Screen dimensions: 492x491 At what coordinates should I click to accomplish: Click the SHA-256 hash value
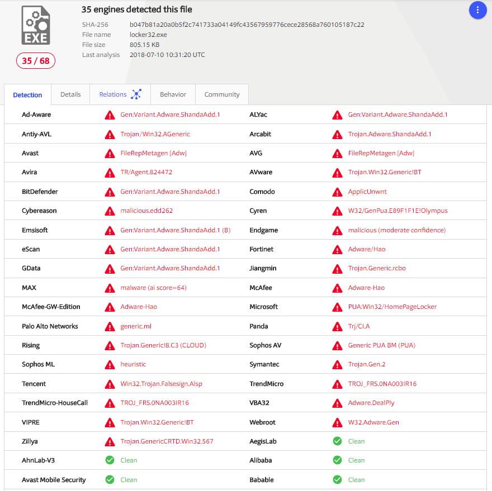tap(247, 25)
